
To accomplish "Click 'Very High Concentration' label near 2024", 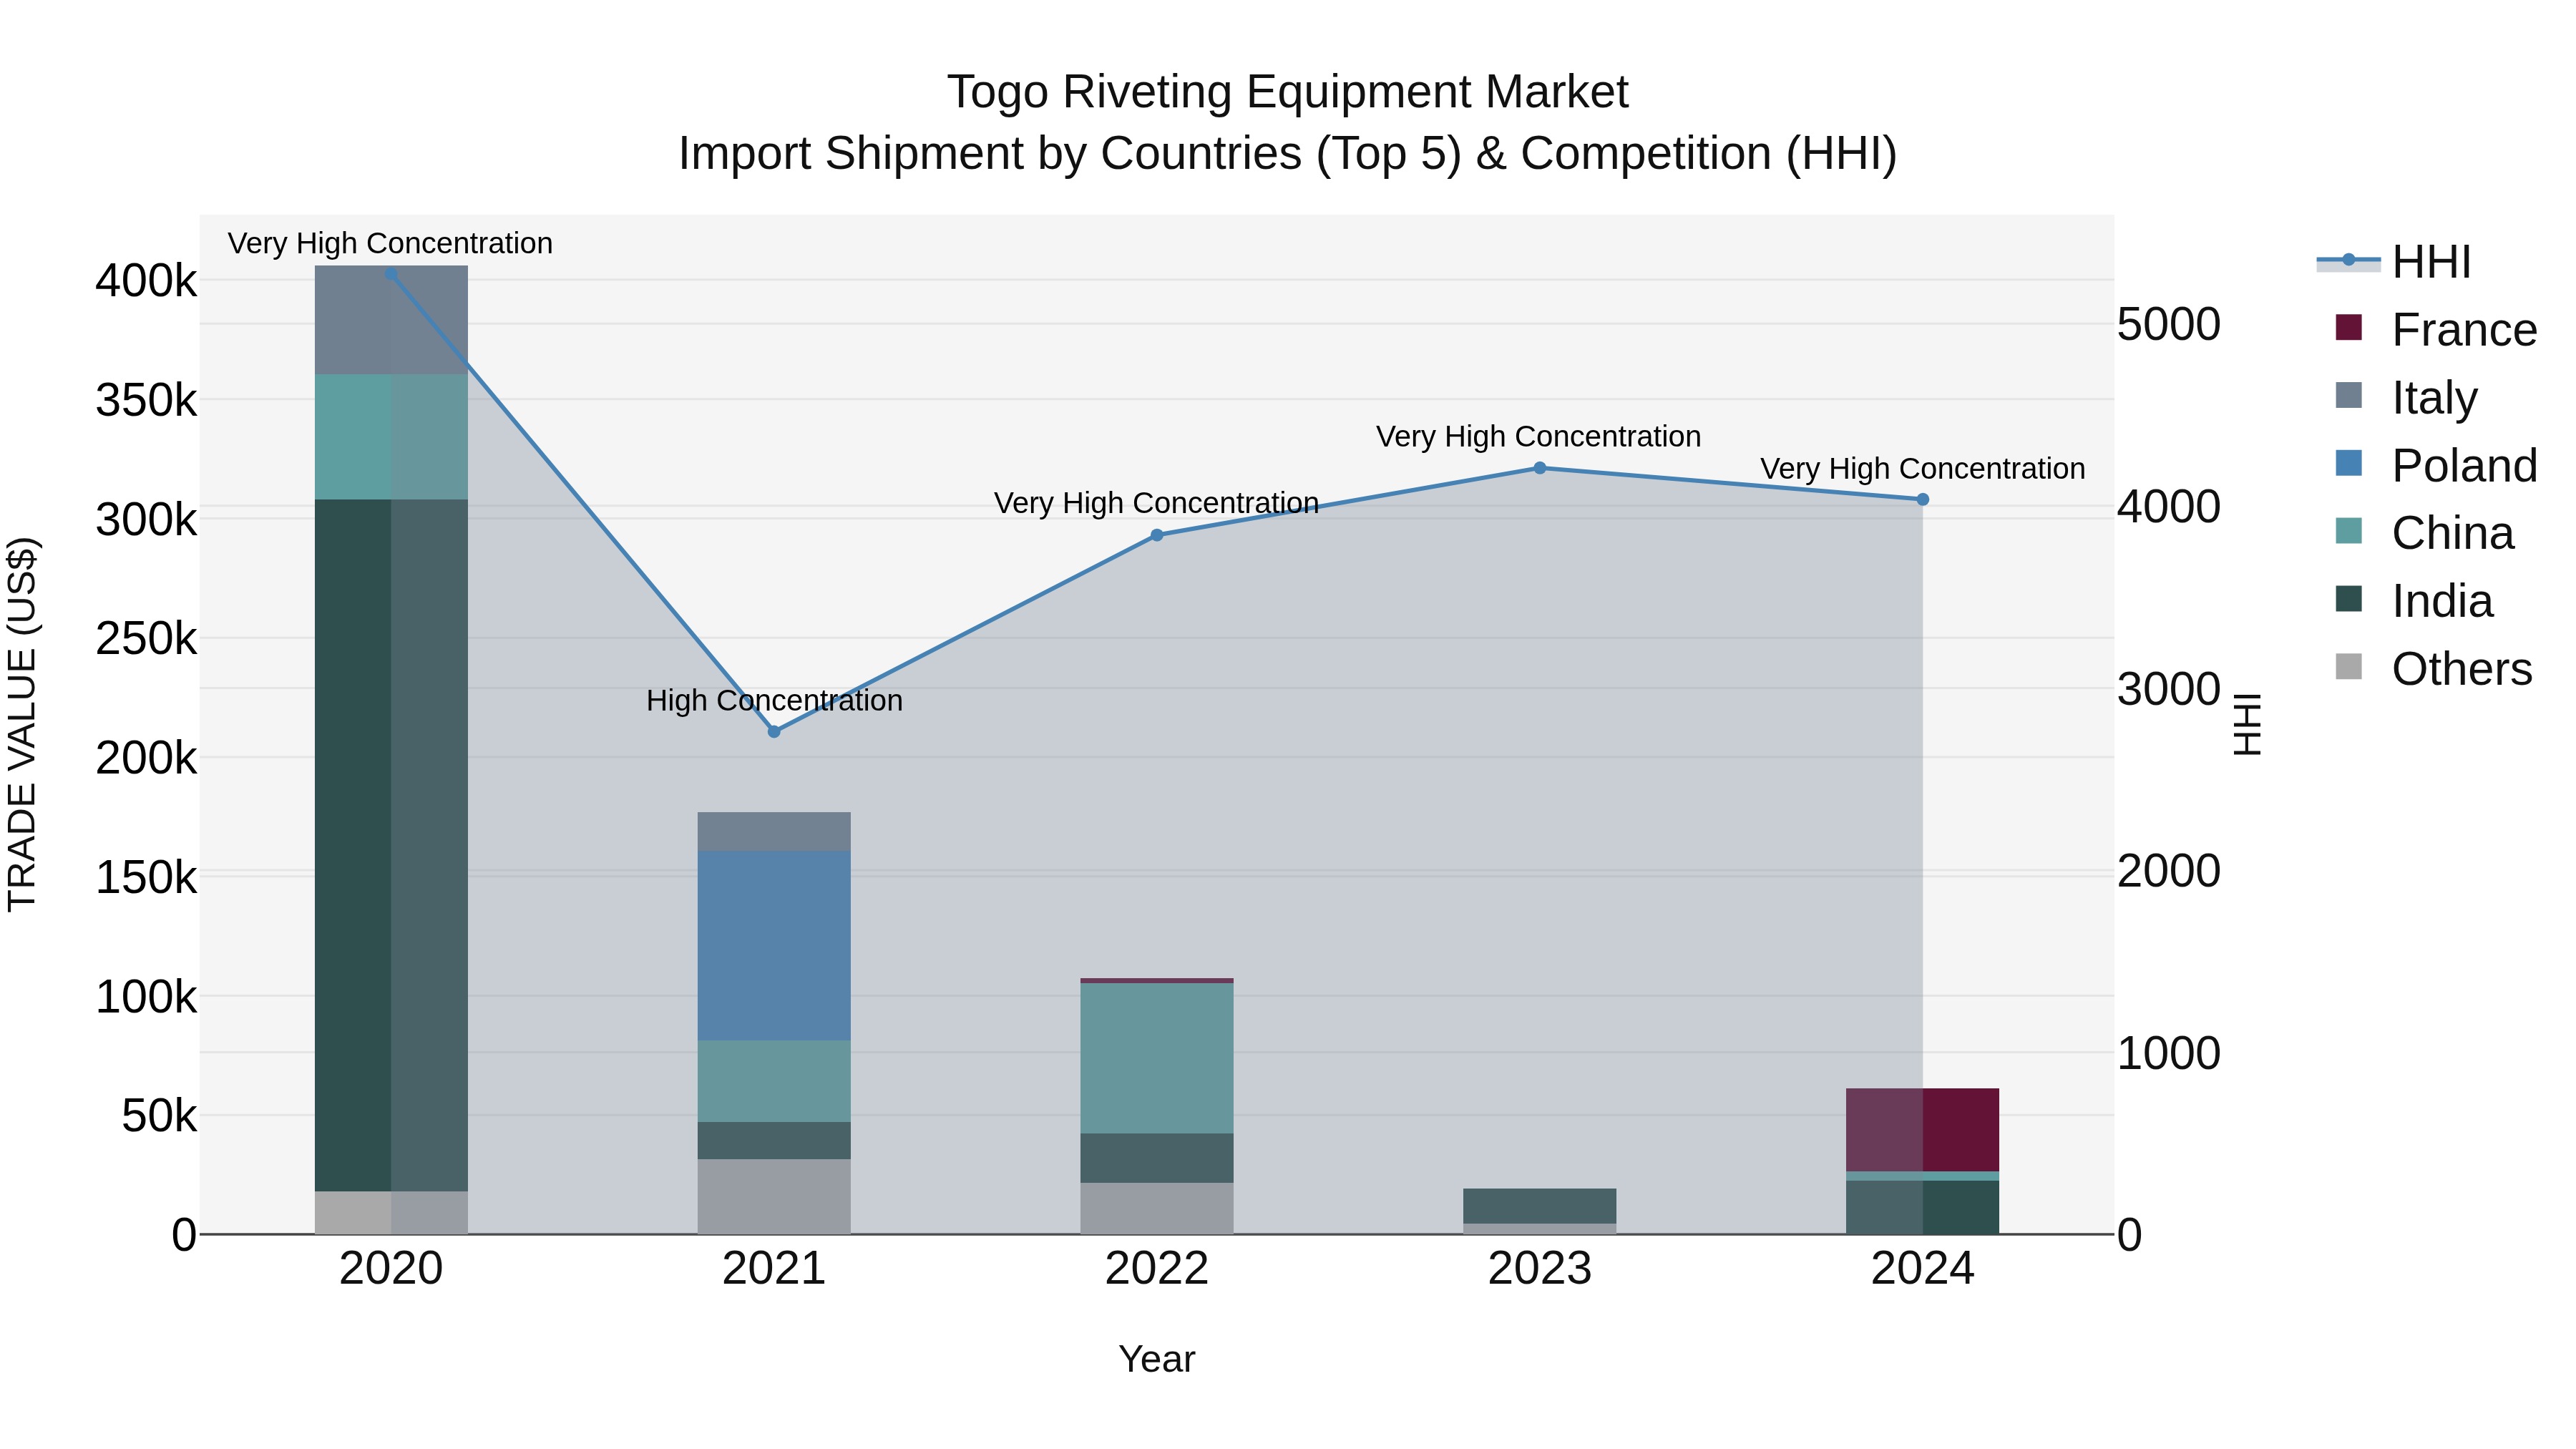I will coord(1922,469).
